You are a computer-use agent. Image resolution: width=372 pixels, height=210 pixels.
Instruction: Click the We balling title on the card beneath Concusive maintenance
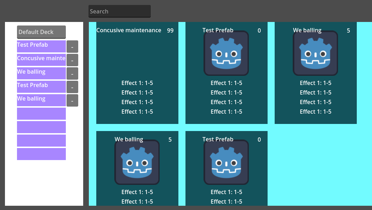coord(129,140)
